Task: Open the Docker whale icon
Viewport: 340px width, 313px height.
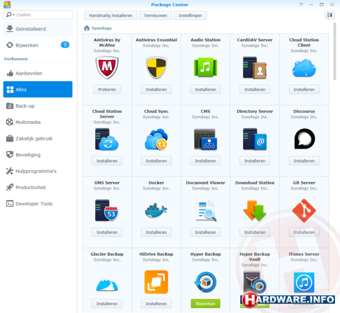Action: pos(156,210)
